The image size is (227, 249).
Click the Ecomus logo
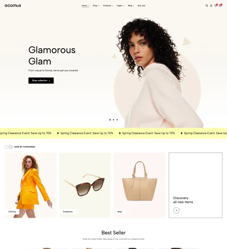[13, 5]
